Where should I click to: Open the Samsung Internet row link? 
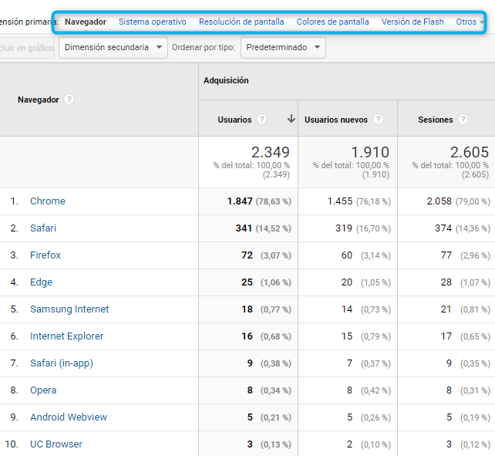pos(69,309)
